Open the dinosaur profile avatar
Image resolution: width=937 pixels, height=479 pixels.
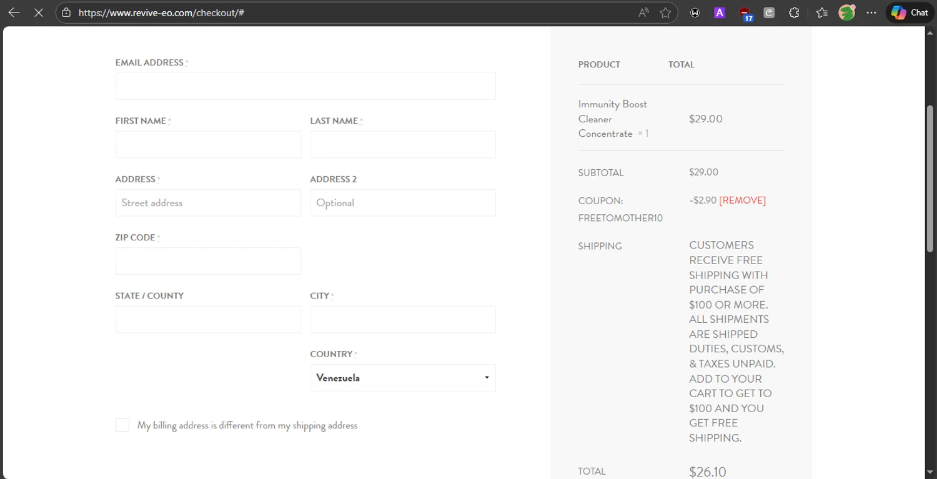click(x=847, y=12)
